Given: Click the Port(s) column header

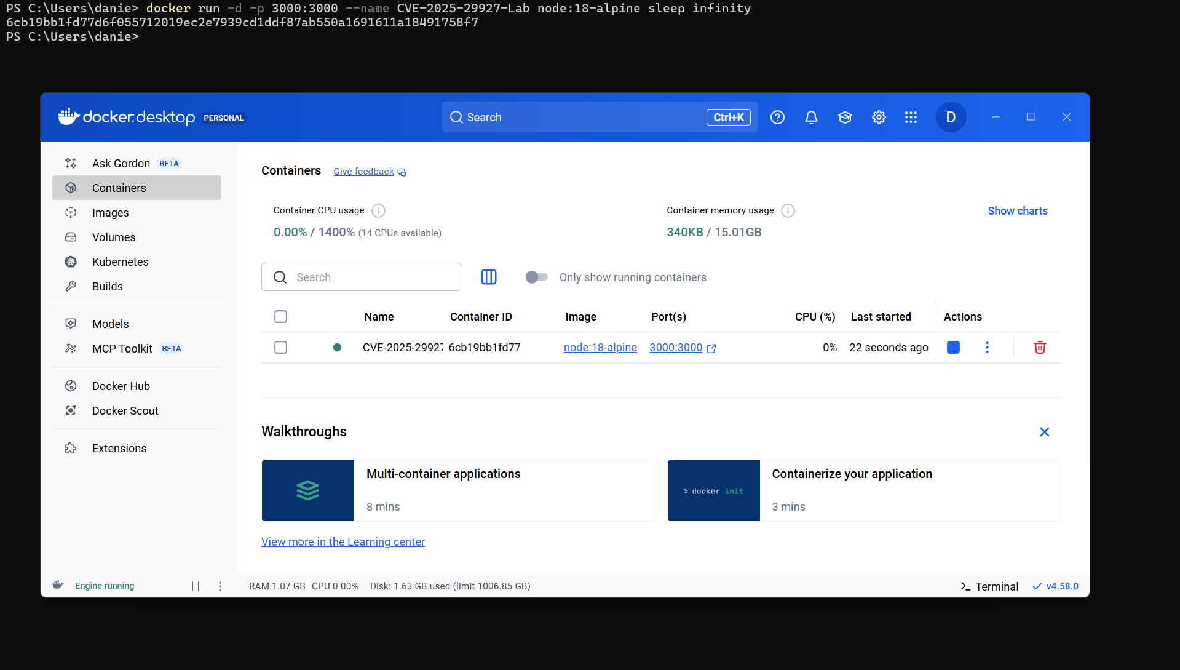Looking at the screenshot, I should click(668, 317).
